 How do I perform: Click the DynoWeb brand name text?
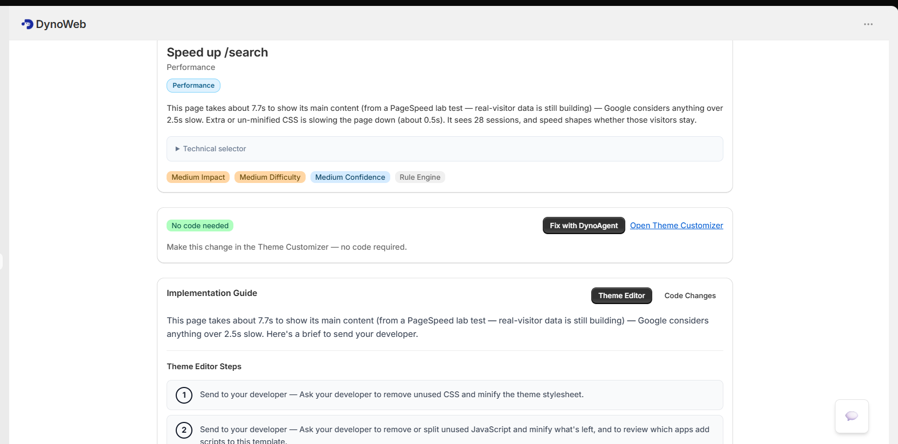click(61, 24)
